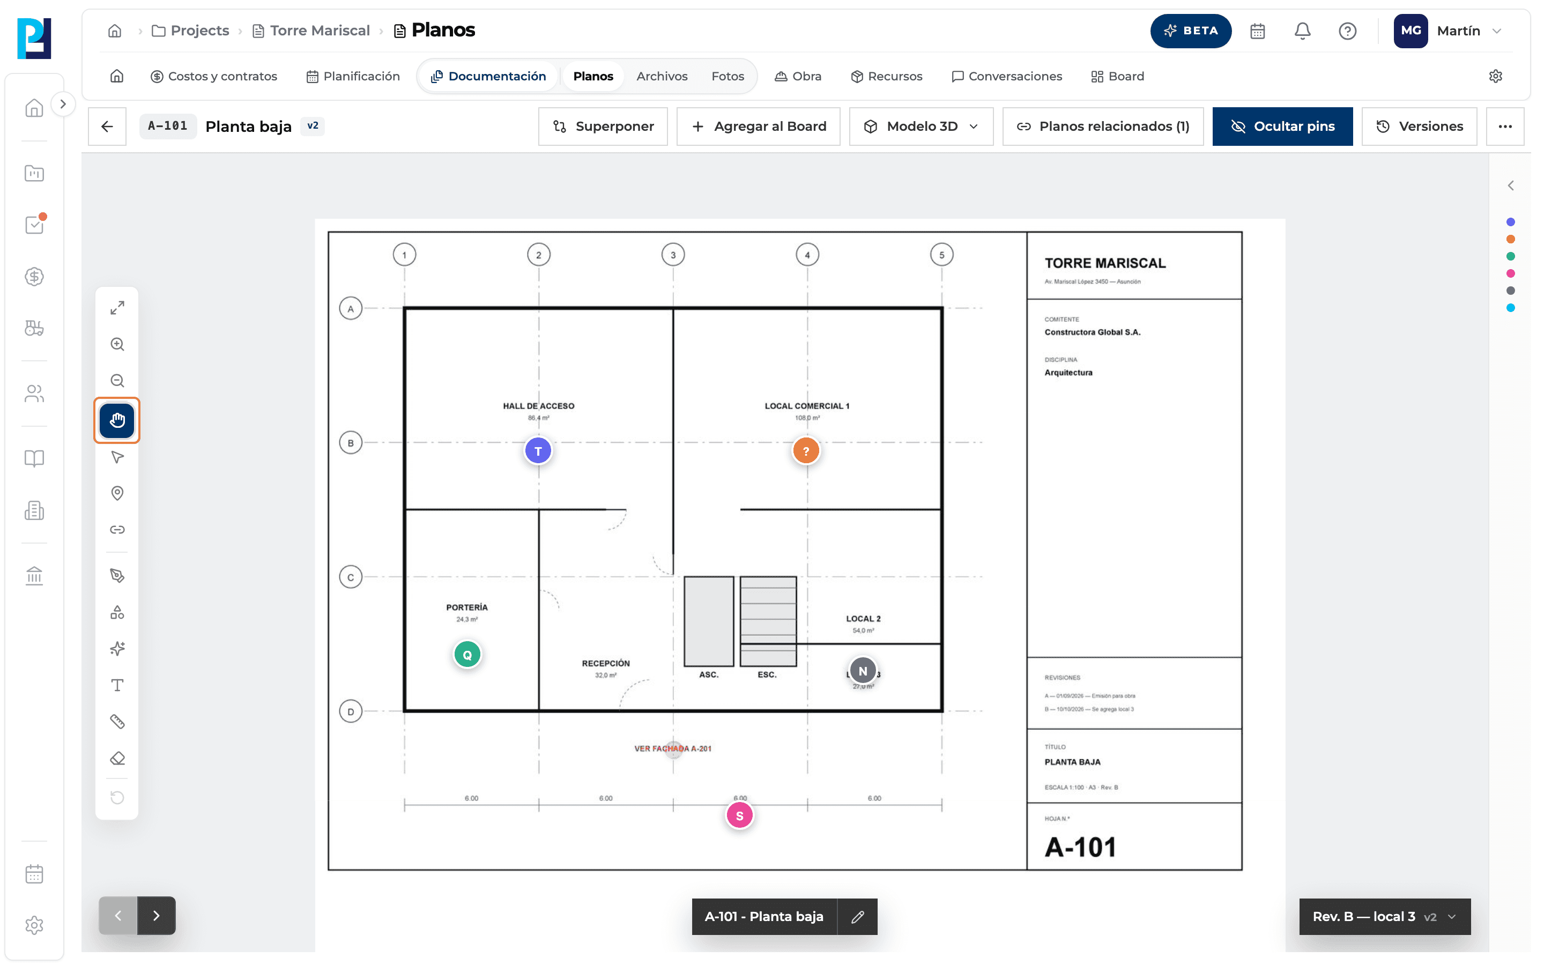This screenshot has width=1544, height=965.
Task: Open the Rev. B — local 3 version dropdown
Action: coord(1384,916)
